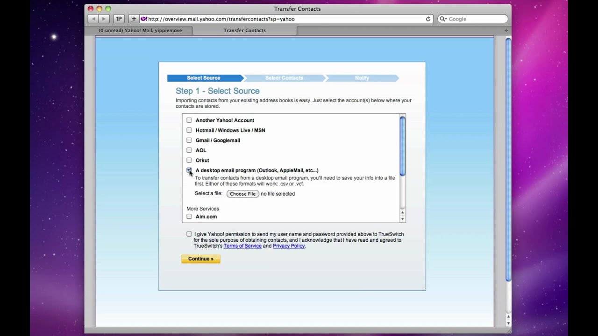Check Hotmail / Windows Live / MSN
The height and width of the screenshot is (336, 598).
point(189,130)
